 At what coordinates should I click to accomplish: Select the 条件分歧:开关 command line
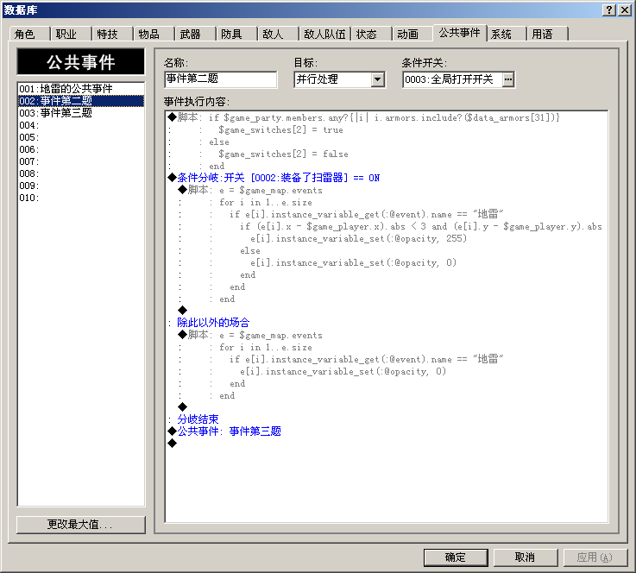[387, 178]
